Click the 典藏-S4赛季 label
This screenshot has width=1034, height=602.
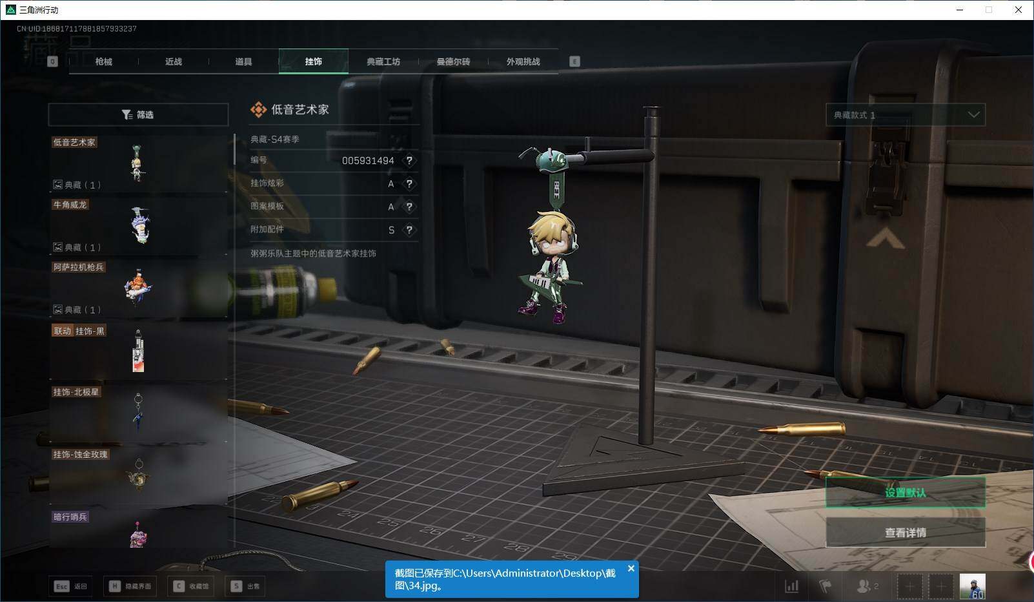(275, 139)
